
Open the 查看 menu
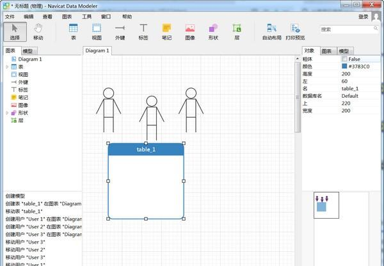[x=47, y=17]
